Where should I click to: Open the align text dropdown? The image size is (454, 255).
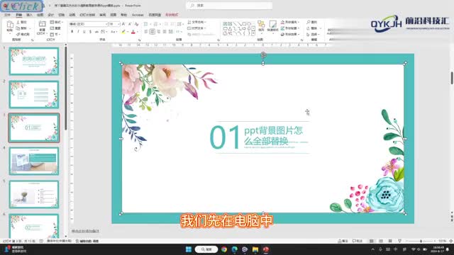(x=197, y=28)
